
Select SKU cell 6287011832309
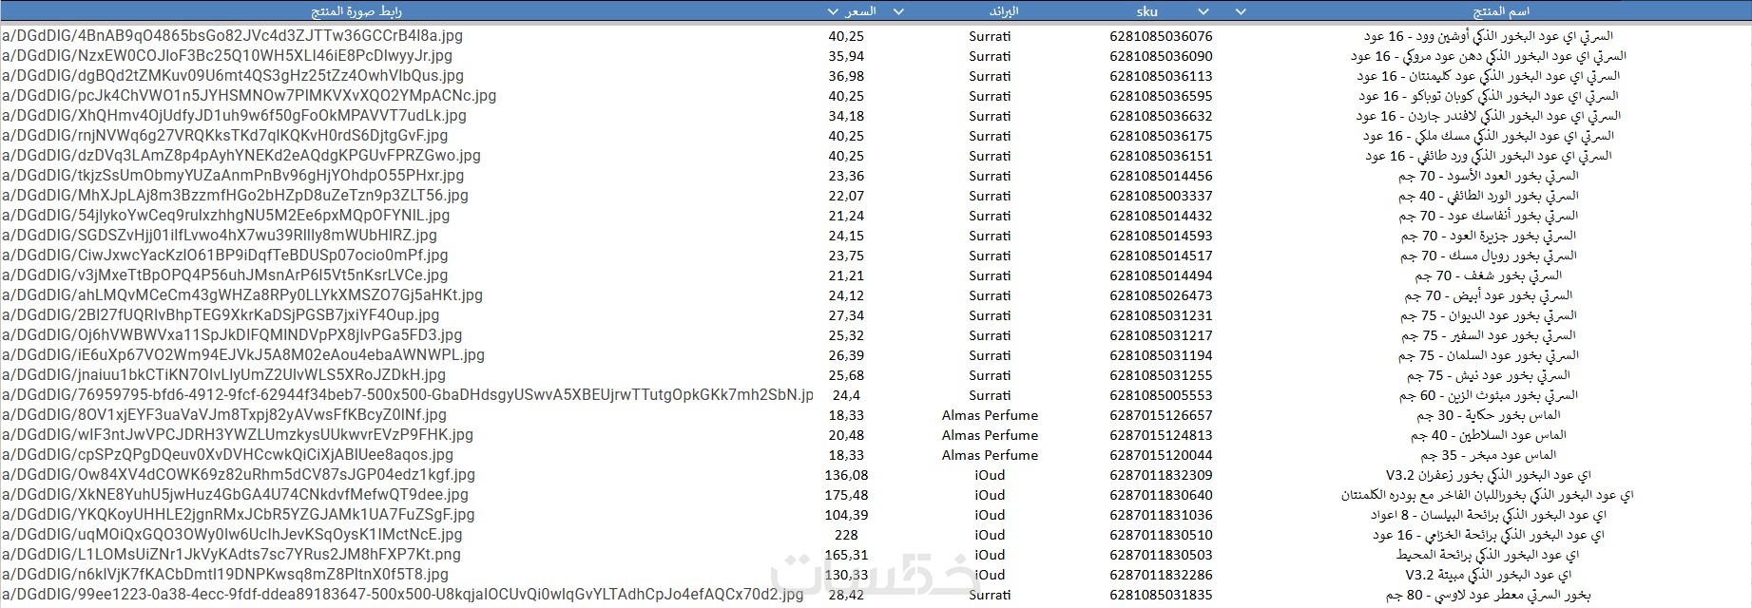[x=1161, y=475]
